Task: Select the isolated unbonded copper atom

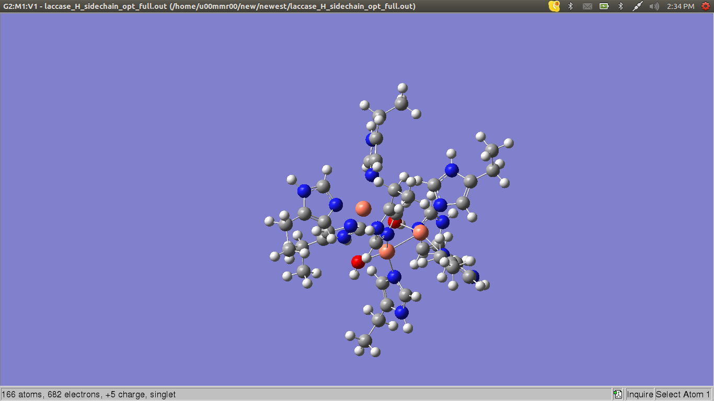Action: 363,209
